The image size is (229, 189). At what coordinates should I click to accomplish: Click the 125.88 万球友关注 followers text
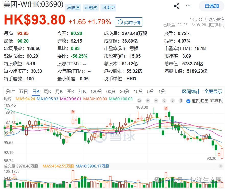click(x=207, y=20)
